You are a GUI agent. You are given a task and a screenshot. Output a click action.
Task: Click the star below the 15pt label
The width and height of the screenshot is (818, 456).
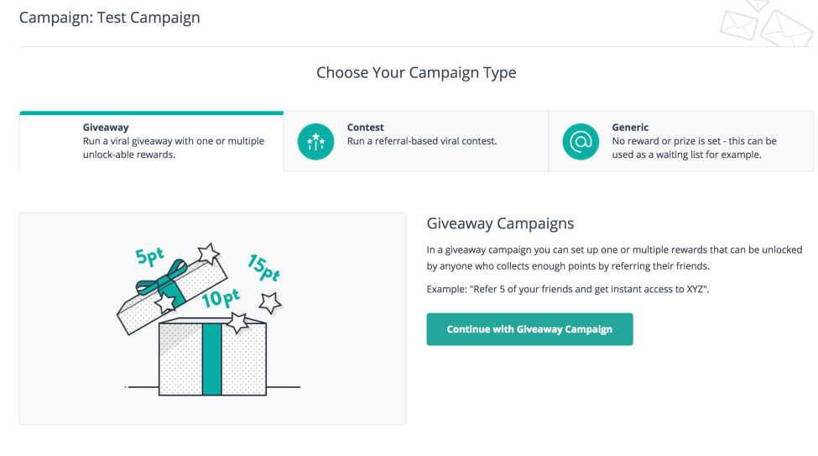click(270, 303)
